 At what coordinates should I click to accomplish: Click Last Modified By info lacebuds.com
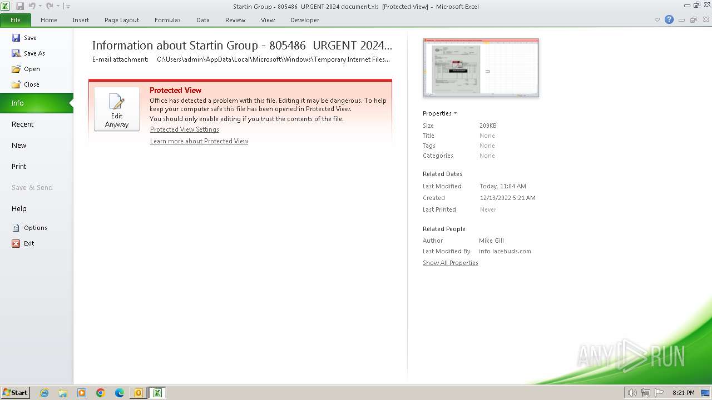[505, 251]
